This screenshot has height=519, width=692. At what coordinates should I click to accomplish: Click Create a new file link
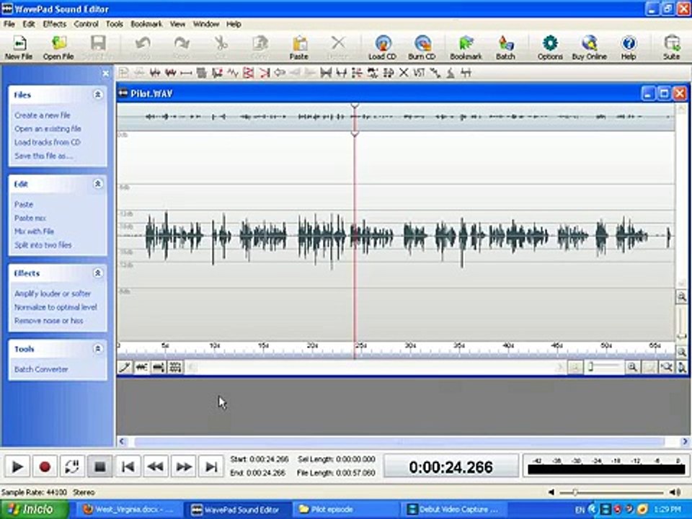pyautogui.click(x=43, y=115)
